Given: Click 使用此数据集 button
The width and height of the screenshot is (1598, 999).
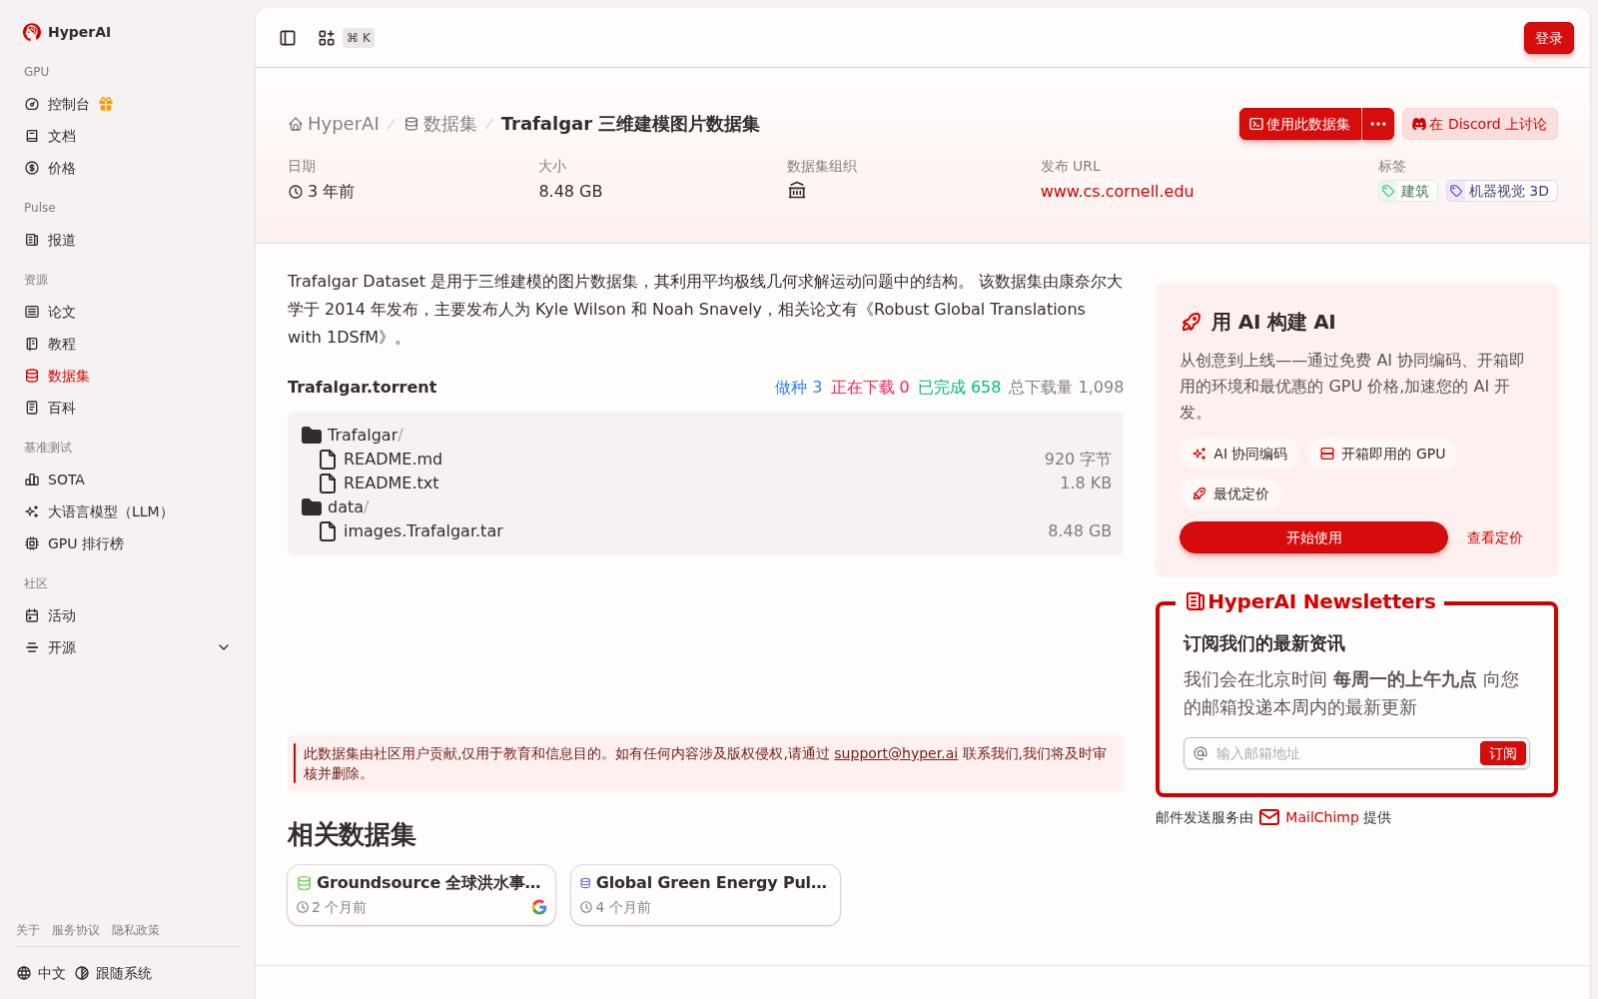Looking at the screenshot, I should click(x=1300, y=124).
